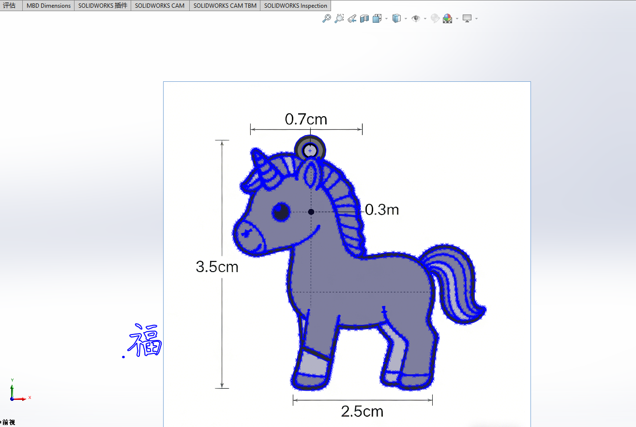Viewport: 636px width, 427px height.
Task: Select the 0.3m dimension label
Action: point(382,210)
